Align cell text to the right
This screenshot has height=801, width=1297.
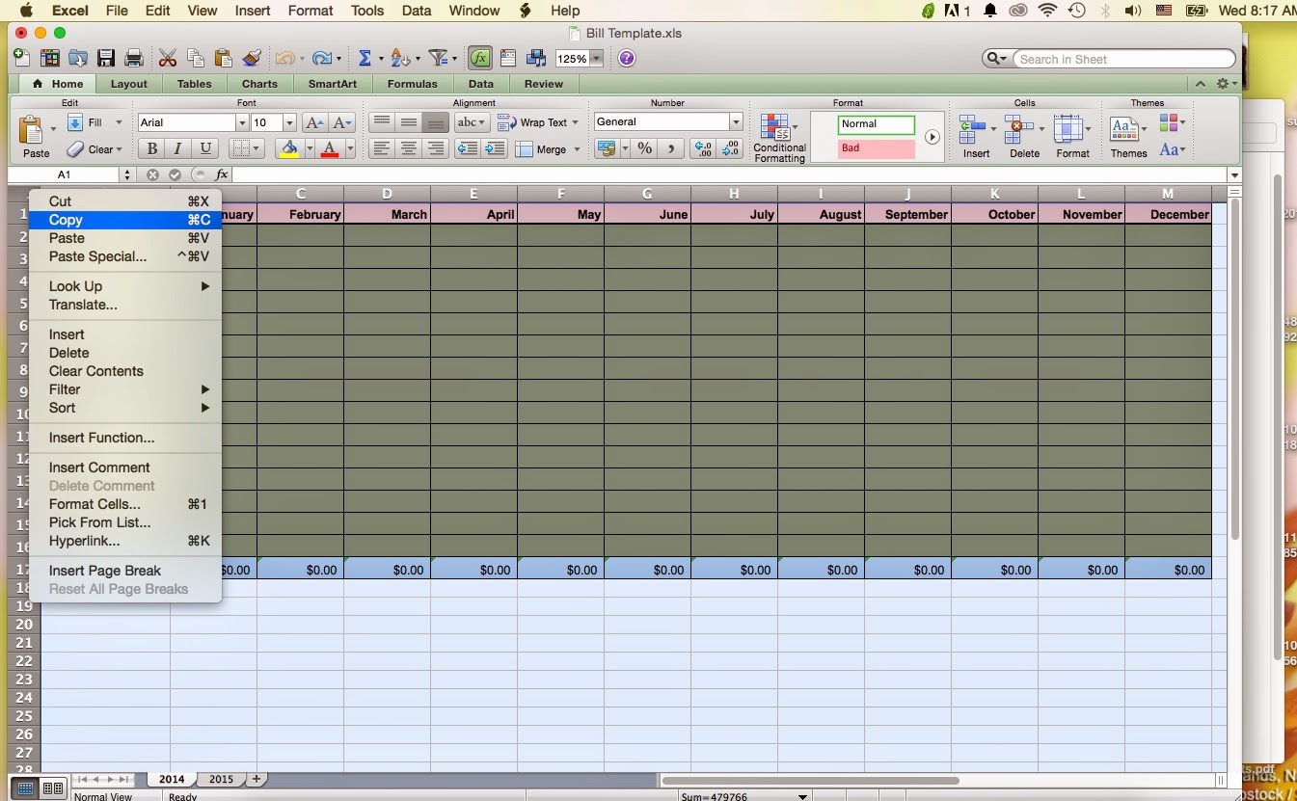click(x=436, y=149)
